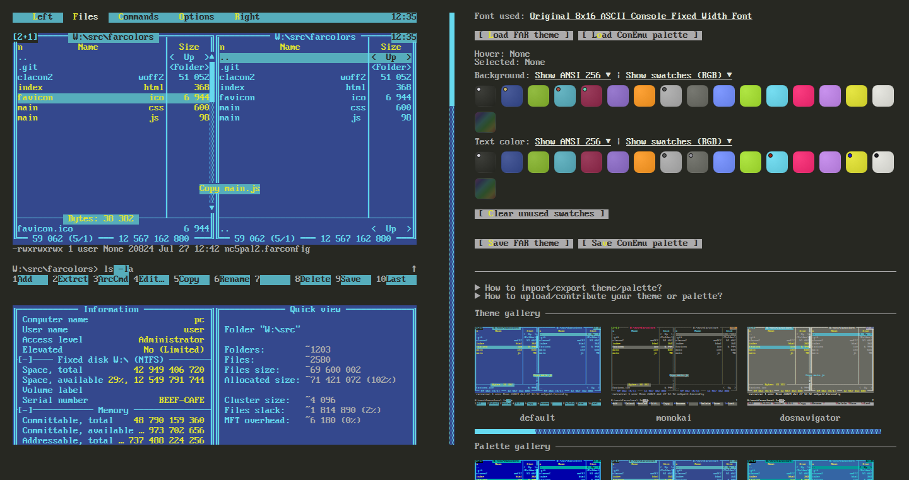Click Clear unused swatches button
909x480 pixels.
542,214
